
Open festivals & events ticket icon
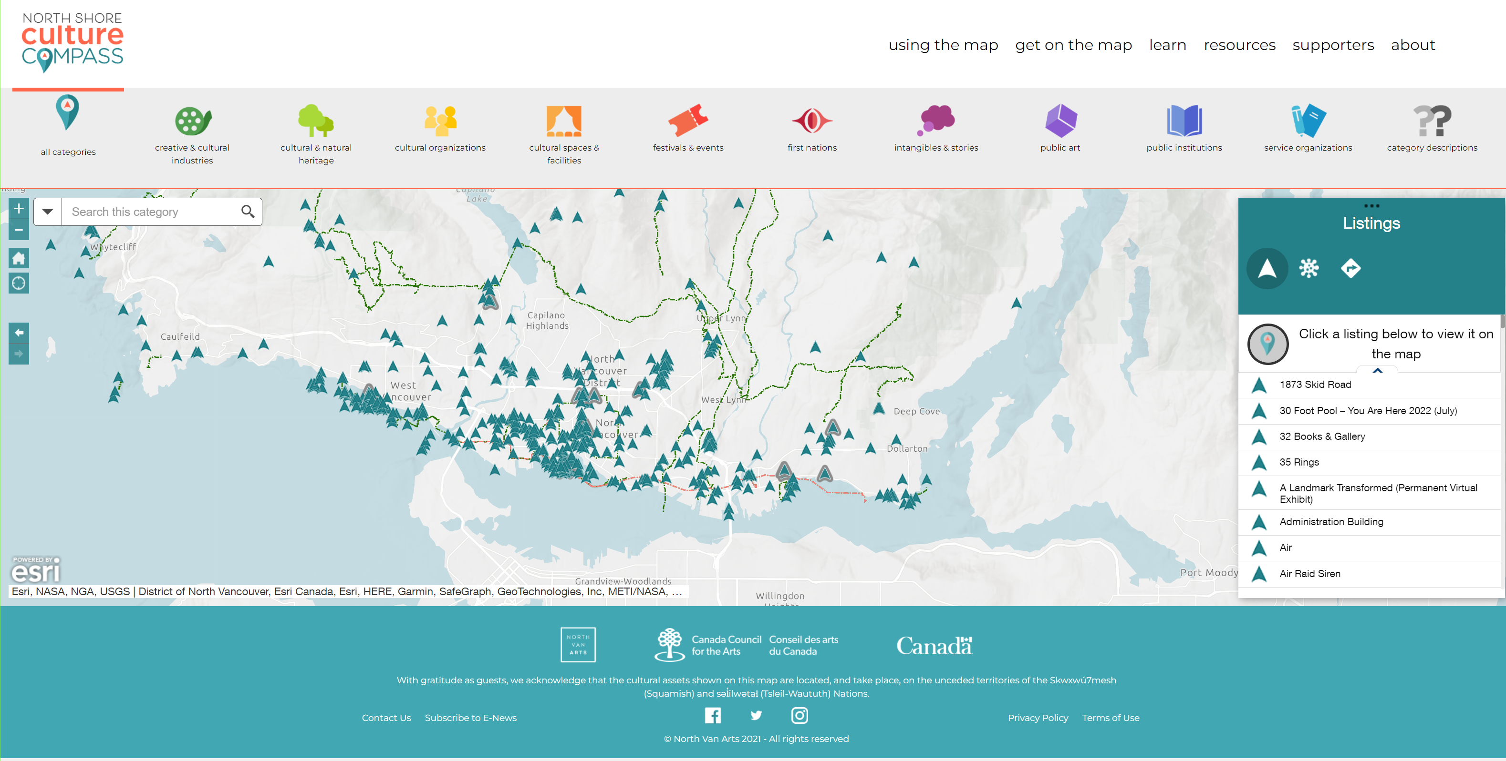pos(687,120)
